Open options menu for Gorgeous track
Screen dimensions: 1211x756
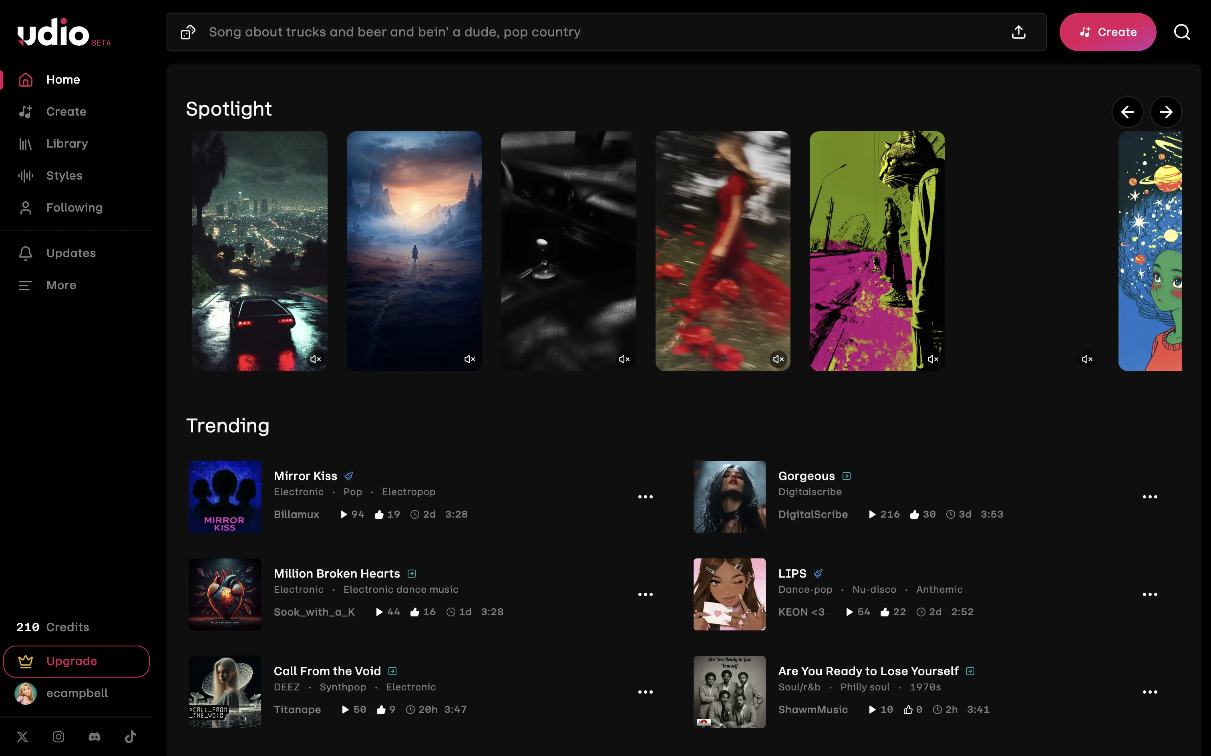[x=1149, y=496]
